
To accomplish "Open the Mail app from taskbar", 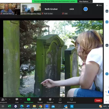I will 53,106.
